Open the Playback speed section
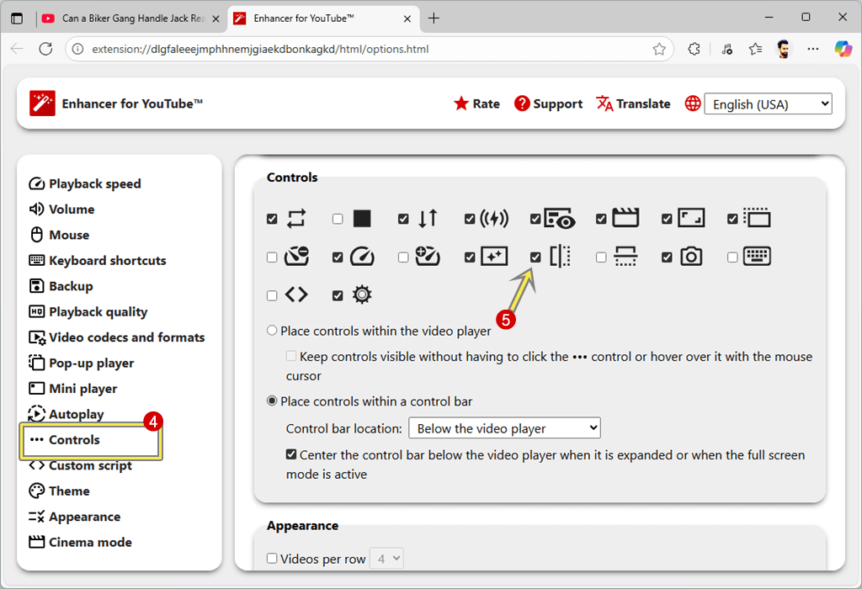The height and width of the screenshot is (589, 862). pyautogui.click(x=85, y=183)
